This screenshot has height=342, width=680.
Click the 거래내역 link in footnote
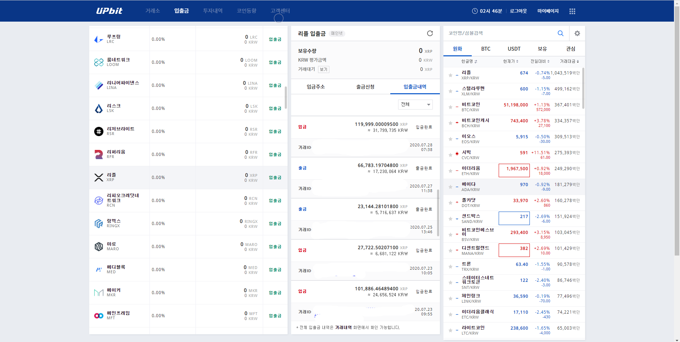click(x=343, y=327)
